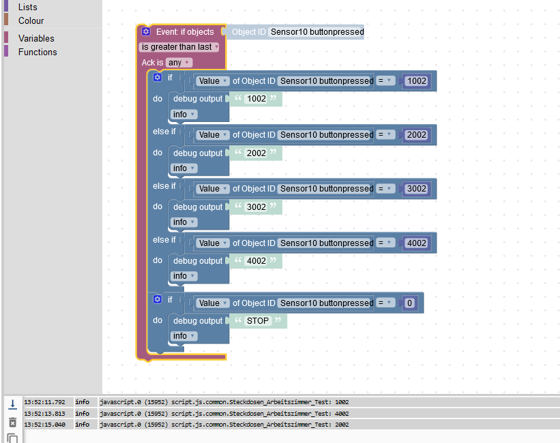Select Object ID of Event trigger block
This screenshot has height=443, width=560.
click(317, 32)
